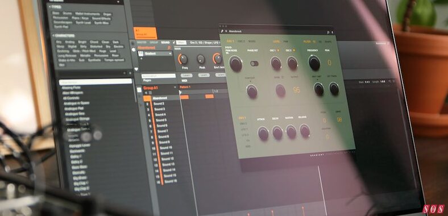
Task: Toggle OSC 2 level on indicator
Action: [x=294, y=50]
